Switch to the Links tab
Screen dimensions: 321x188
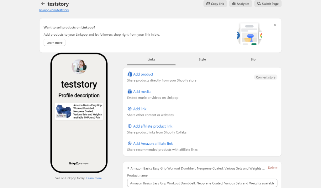click(x=151, y=59)
